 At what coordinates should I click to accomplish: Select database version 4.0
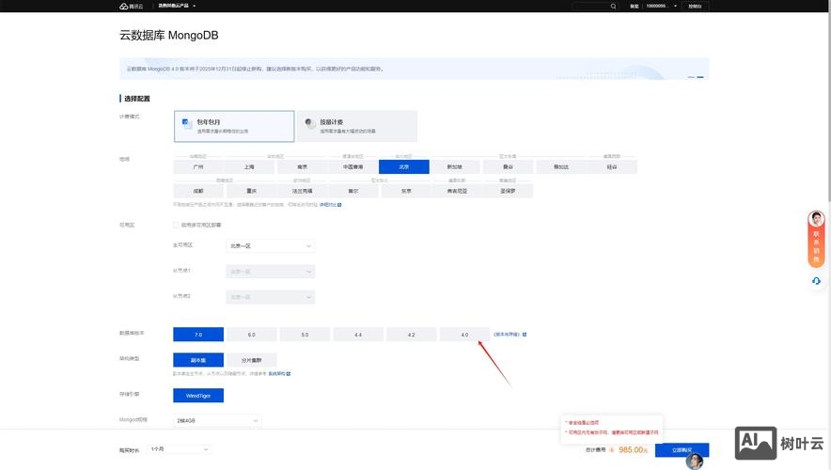(464, 335)
